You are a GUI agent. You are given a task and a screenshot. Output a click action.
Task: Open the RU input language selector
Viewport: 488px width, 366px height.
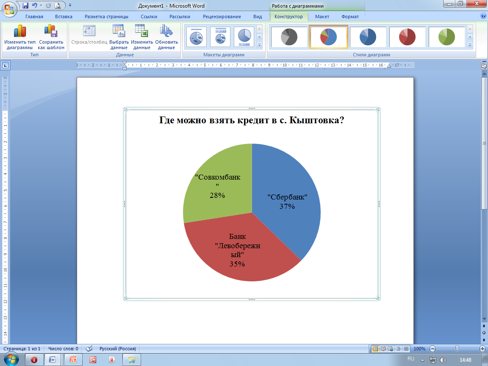click(x=411, y=359)
